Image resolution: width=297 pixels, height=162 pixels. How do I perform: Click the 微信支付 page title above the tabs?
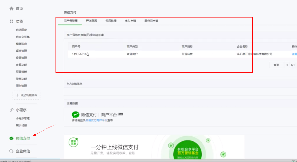(70, 12)
